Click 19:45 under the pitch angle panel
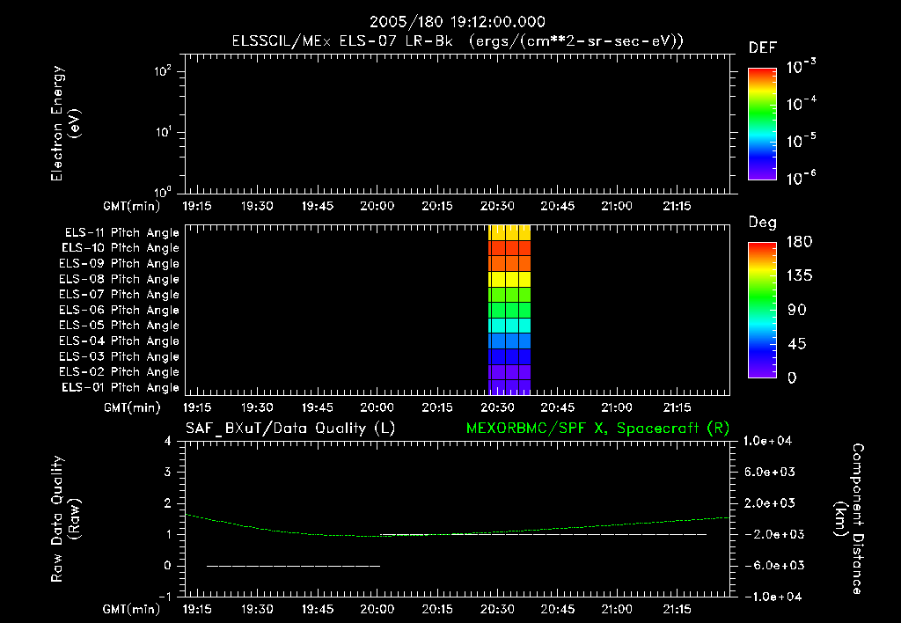The image size is (901, 623). click(317, 407)
